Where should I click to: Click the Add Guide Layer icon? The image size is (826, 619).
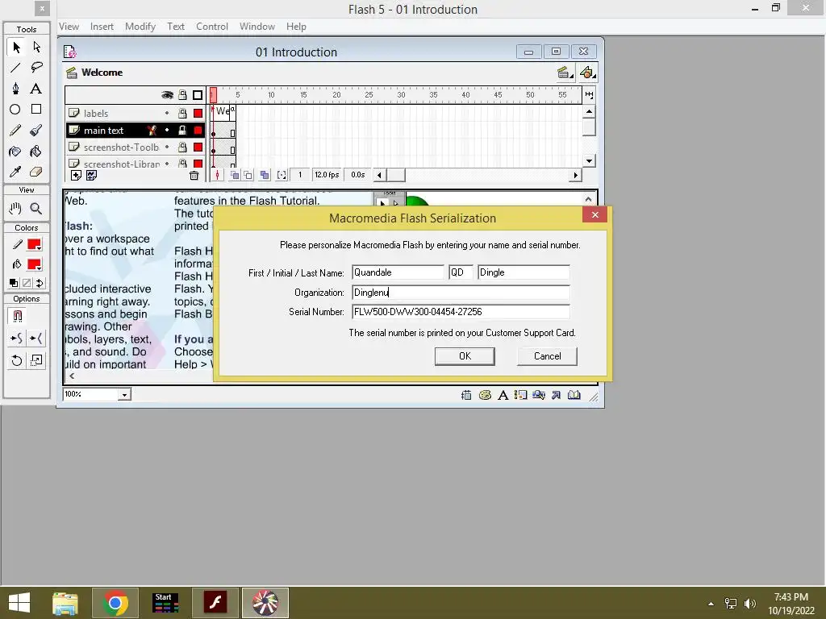tap(92, 175)
